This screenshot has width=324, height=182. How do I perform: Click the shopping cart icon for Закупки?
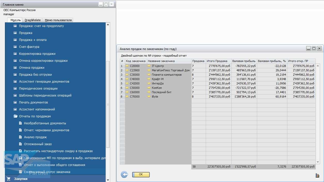[9, 179]
